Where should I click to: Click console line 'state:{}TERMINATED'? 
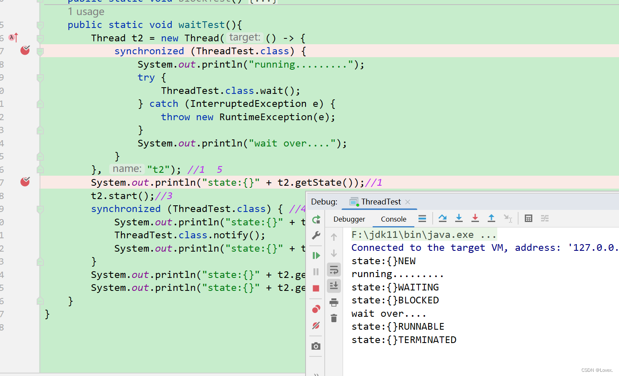click(x=404, y=340)
